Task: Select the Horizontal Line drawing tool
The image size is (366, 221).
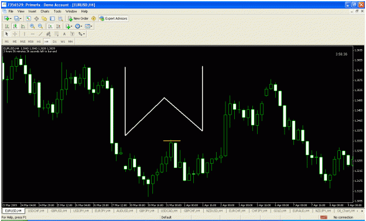Action: (32, 34)
